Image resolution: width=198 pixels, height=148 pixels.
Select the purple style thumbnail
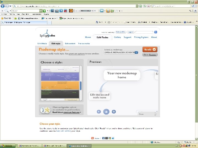60,76
